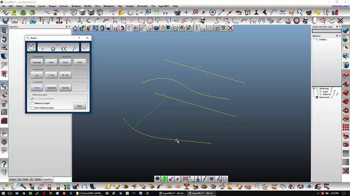Click the red 00 icon in bottom viewport toolbar

(x=185, y=179)
